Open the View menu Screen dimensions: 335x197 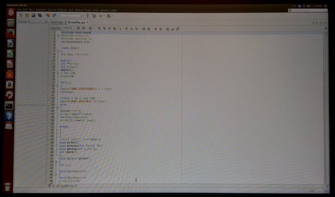coord(32,10)
